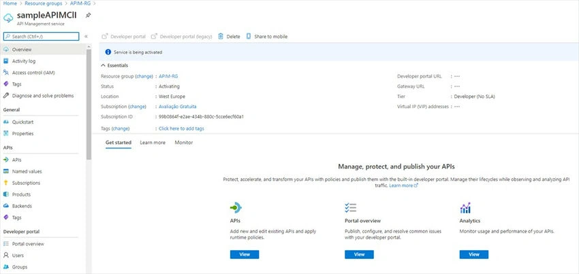Collapse the sidebar with double-chevron icon
Screen dimensions: 579x274
pos(86,37)
